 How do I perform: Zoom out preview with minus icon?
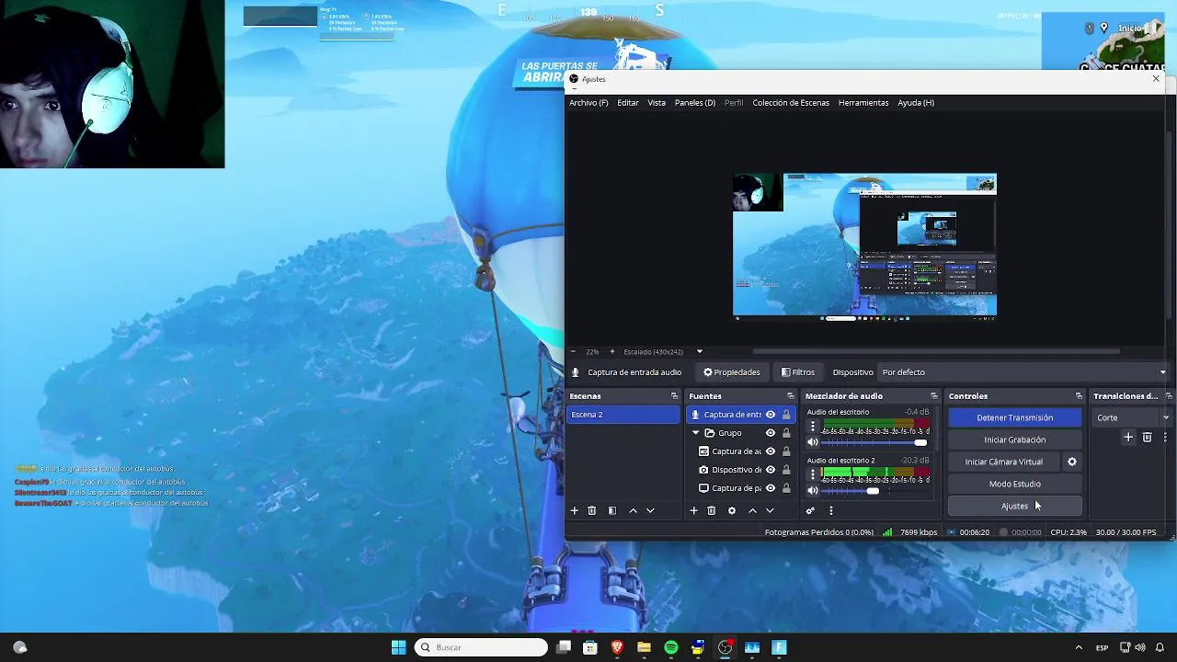click(573, 351)
